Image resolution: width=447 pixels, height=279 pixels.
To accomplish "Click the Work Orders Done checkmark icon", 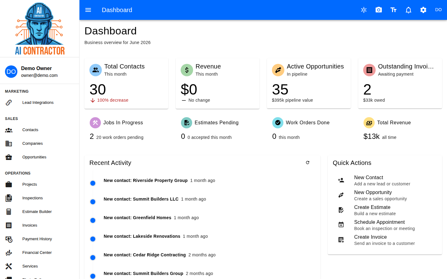I will tap(278, 123).
